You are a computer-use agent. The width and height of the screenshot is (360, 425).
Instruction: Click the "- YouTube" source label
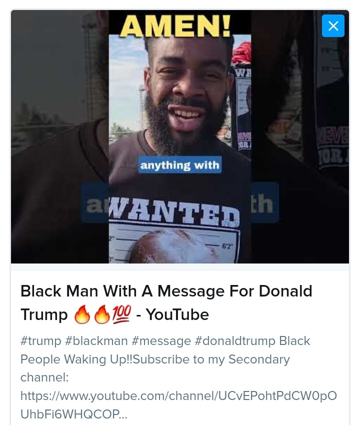172,314
